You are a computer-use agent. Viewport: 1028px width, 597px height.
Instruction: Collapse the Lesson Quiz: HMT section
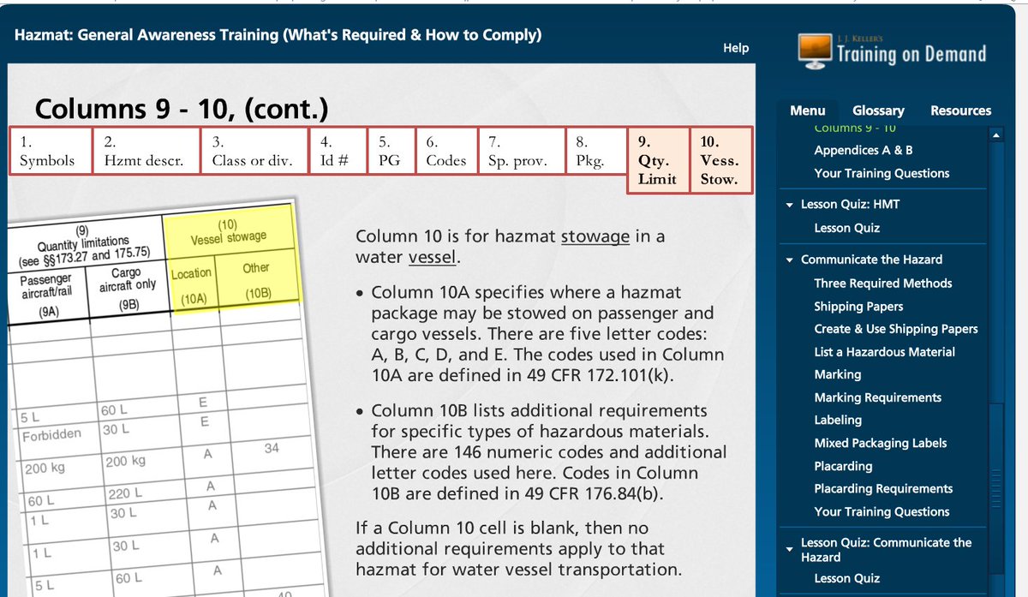pos(789,205)
